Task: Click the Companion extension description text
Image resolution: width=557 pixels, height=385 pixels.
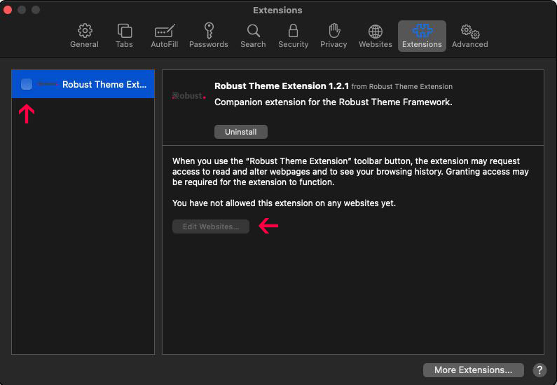Action: [333, 102]
